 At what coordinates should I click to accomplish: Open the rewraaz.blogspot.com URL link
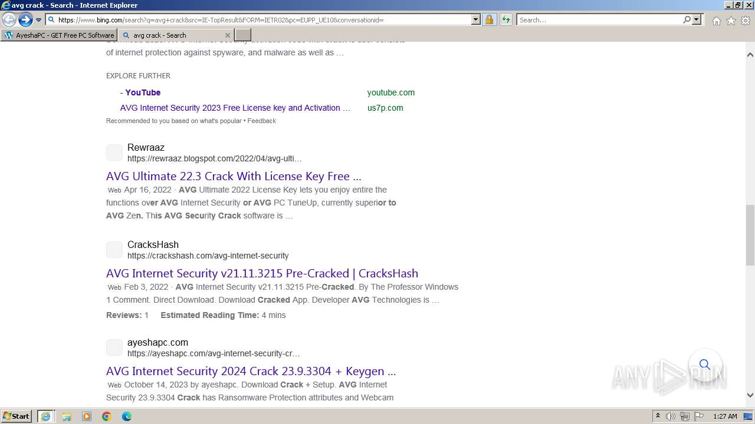[215, 158]
